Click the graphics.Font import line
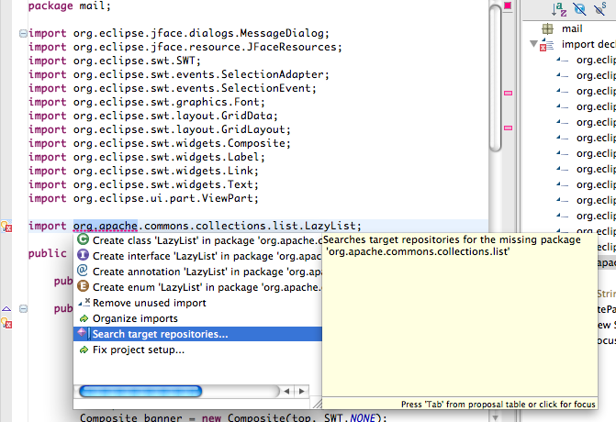The height and width of the screenshot is (422, 616). 147,102
